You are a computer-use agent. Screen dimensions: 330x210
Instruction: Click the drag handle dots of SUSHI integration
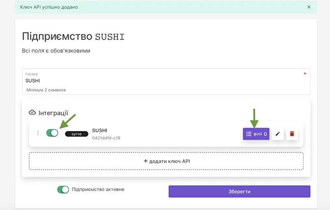pyautogui.click(x=38, y=133)
